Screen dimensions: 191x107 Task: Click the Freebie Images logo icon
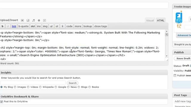click(179, 19)
